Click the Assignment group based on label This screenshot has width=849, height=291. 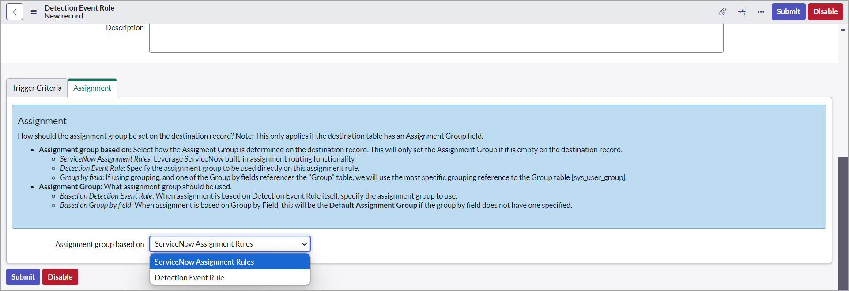click(99, 244)
